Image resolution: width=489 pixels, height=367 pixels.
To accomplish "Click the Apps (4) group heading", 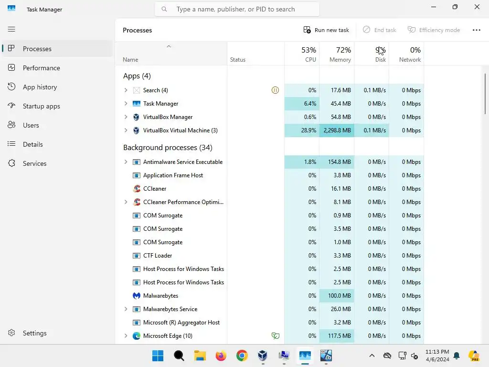I will click(137, 76).
